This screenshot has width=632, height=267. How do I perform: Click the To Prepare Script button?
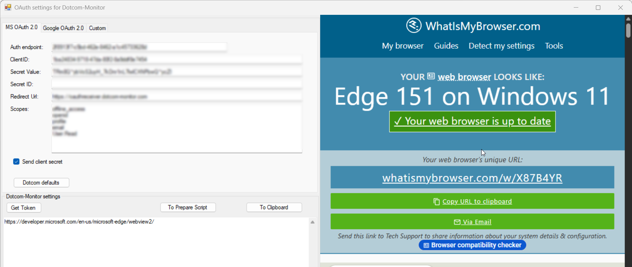pyautogui.click(x=188, y=207)
